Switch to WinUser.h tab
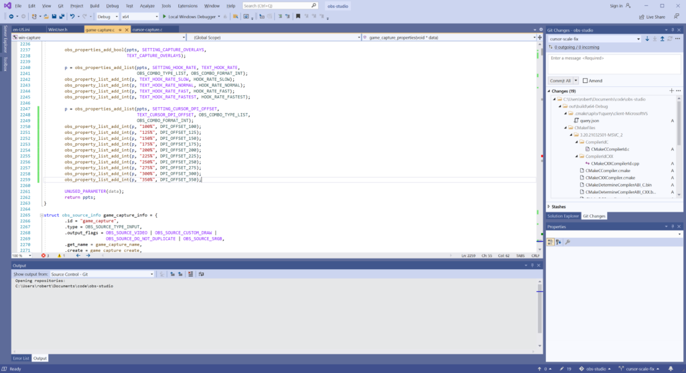Image resolution: width=686 pixels, height=373 pixels. 58,29
